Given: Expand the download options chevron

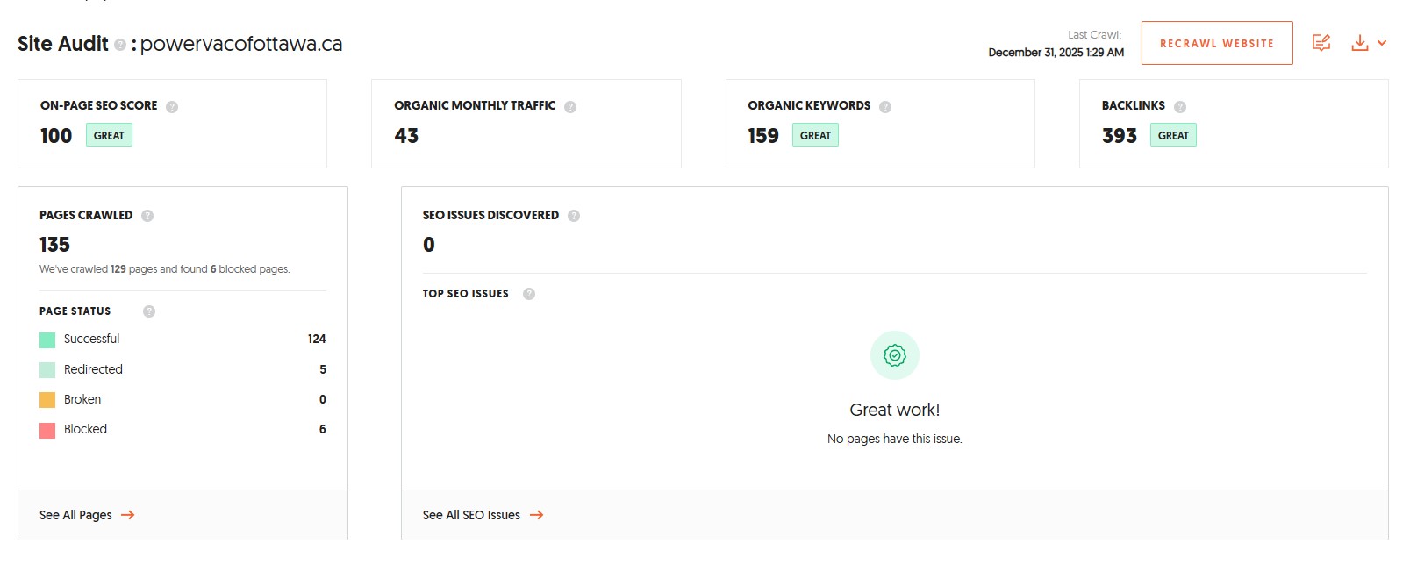Looking at the screenshot, I should [1382, 43].
